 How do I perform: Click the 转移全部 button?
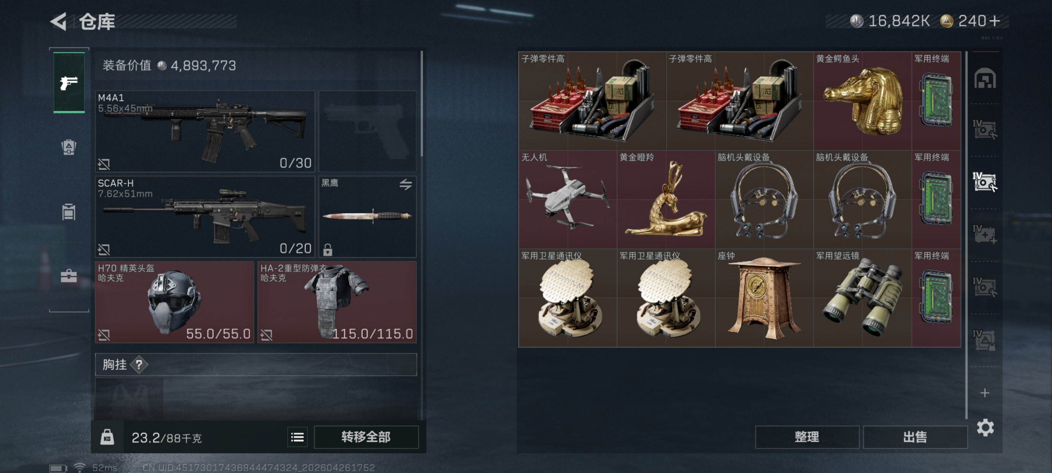tap(366, 437)
